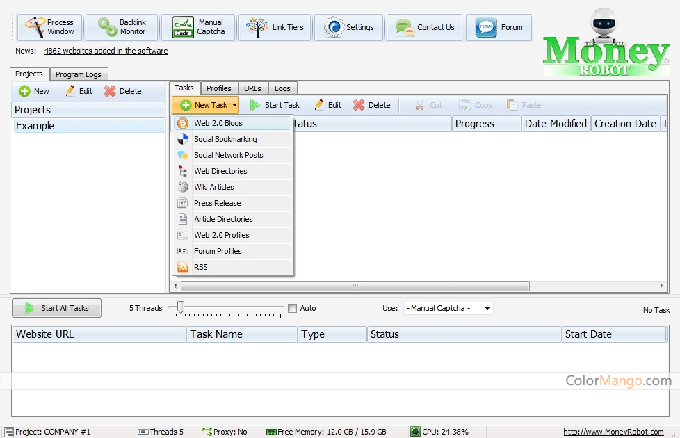Click the Wiki Articles globe icon
This screenshot has height=438, width=680.
tap(183, 187)
